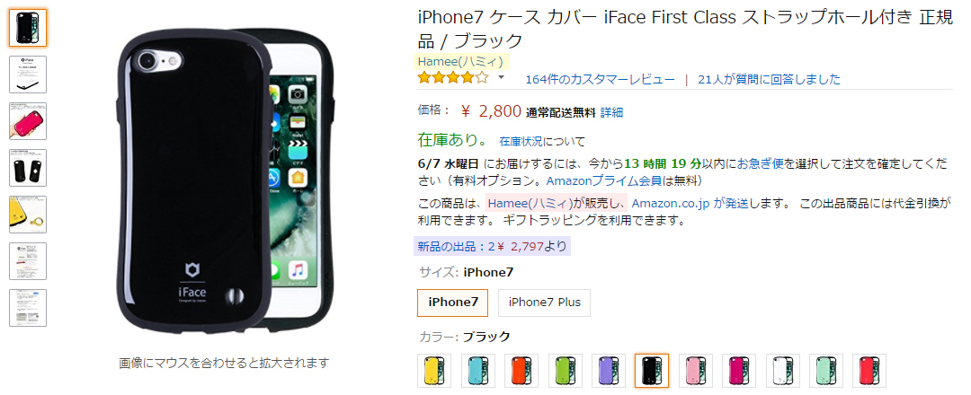
Task: Show the pink case in hand thumbnail
Action: (x=28, y=121)
